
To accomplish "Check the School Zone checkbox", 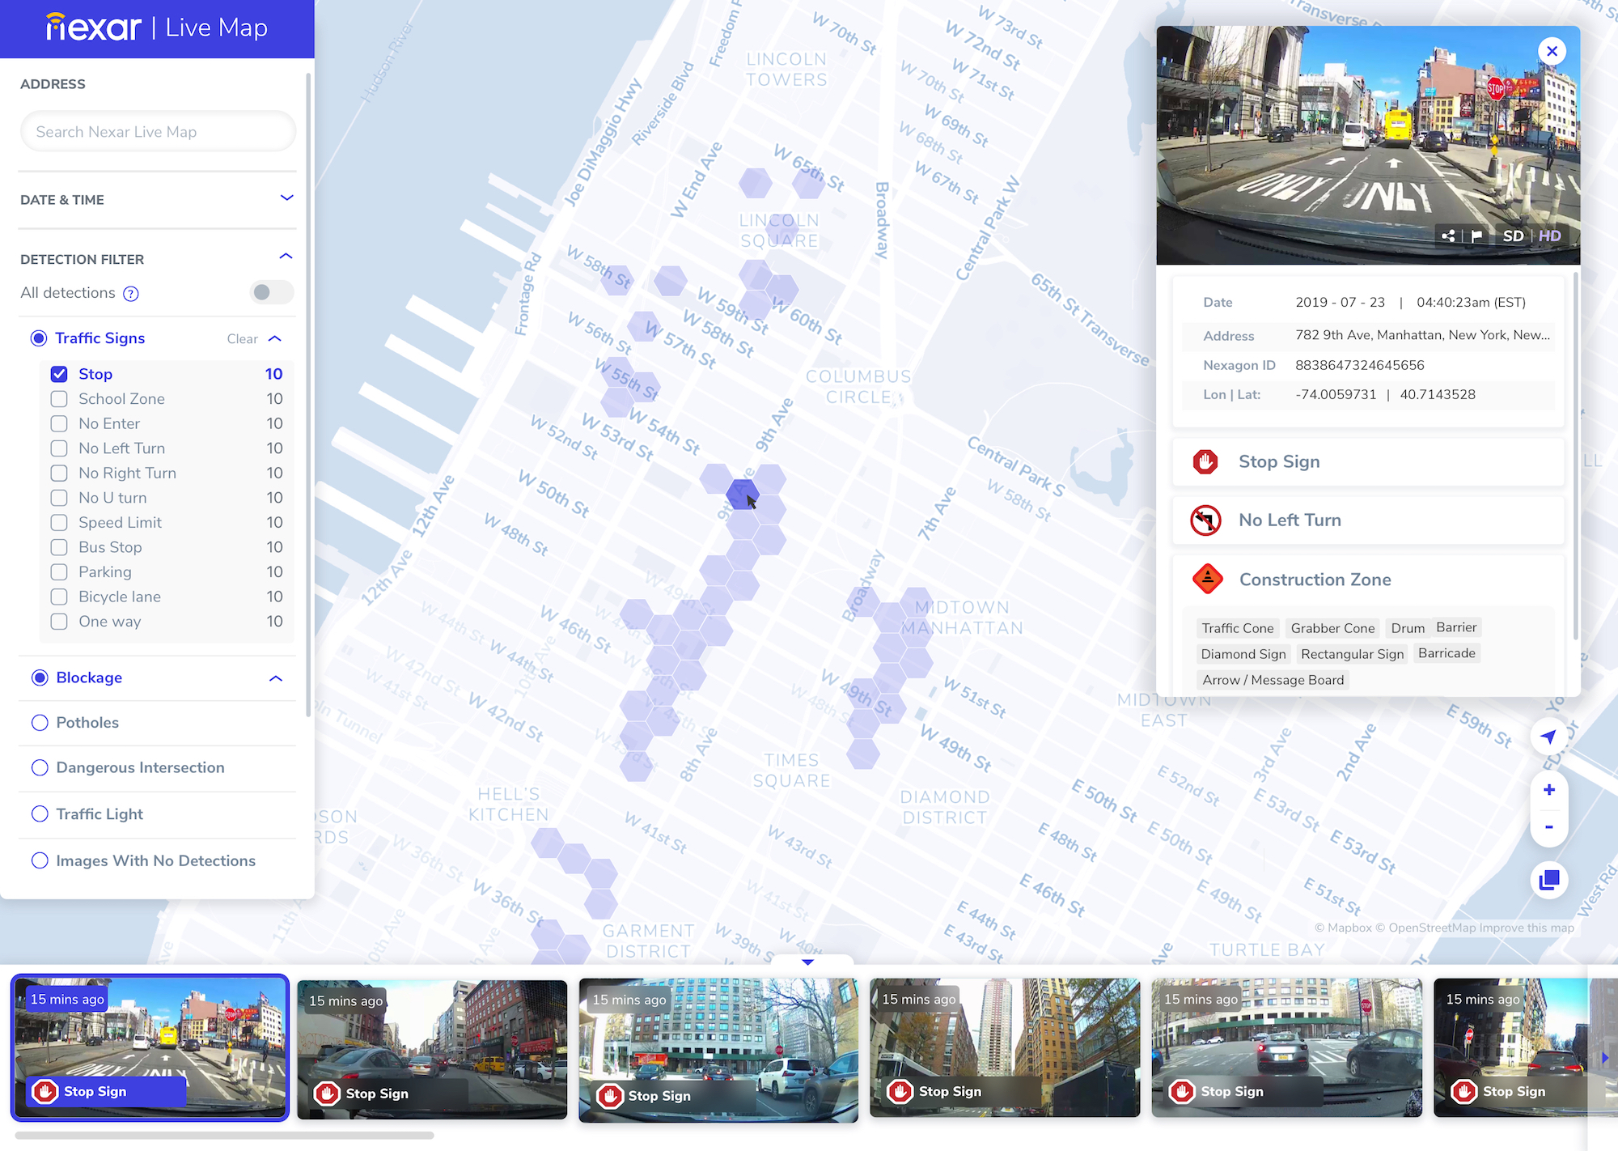I will pos(59,399).
